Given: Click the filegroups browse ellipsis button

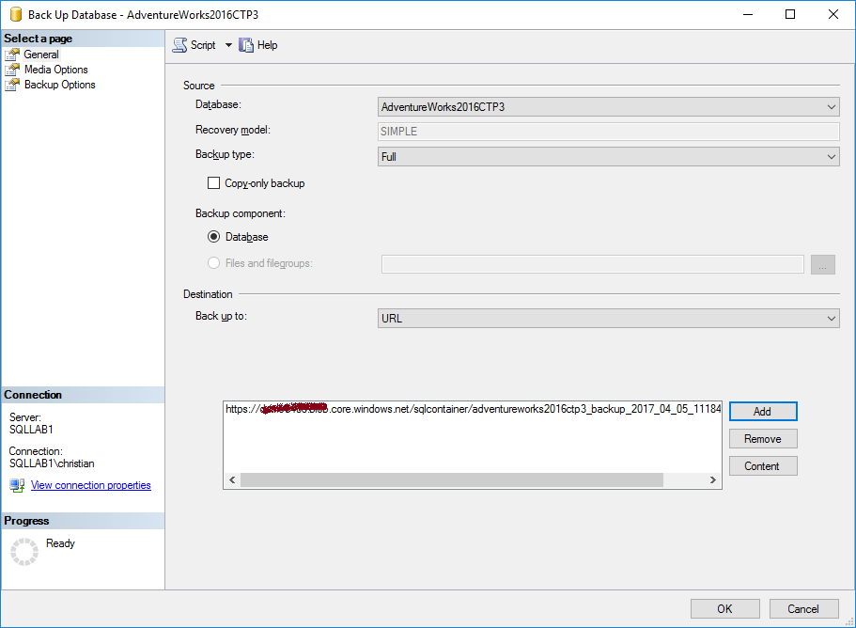Looking at the screenshot, I should [823, 264].
